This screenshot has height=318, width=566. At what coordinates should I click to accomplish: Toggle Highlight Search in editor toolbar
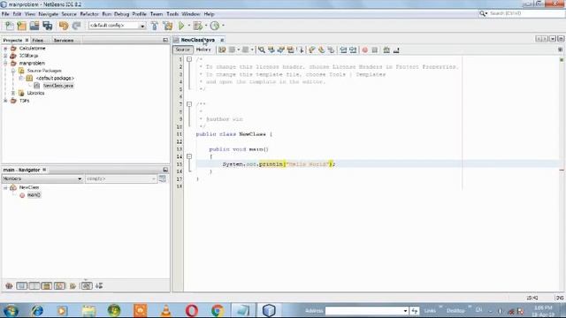(x=291, y=49)
